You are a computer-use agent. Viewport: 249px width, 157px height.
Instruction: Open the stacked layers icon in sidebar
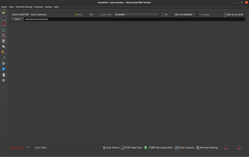[3, 41]
